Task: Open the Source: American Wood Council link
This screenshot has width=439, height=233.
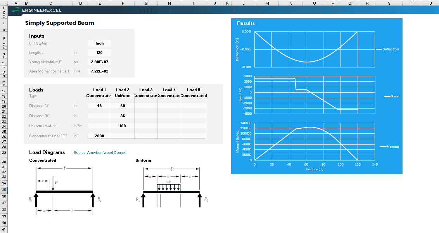Action: coord(100,153)
